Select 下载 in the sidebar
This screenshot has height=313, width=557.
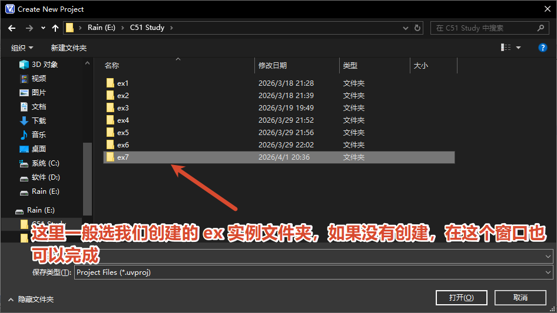33,121
